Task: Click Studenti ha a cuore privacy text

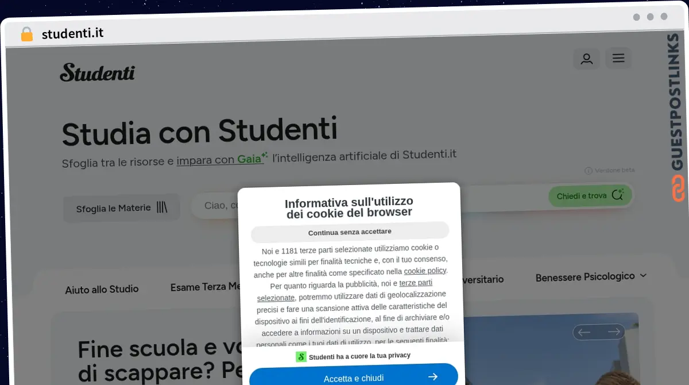Action: (359, 356)
